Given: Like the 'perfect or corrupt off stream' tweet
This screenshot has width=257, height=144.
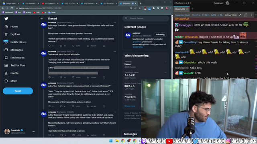Looking at the screenshot, I should (x=73, y=106).
